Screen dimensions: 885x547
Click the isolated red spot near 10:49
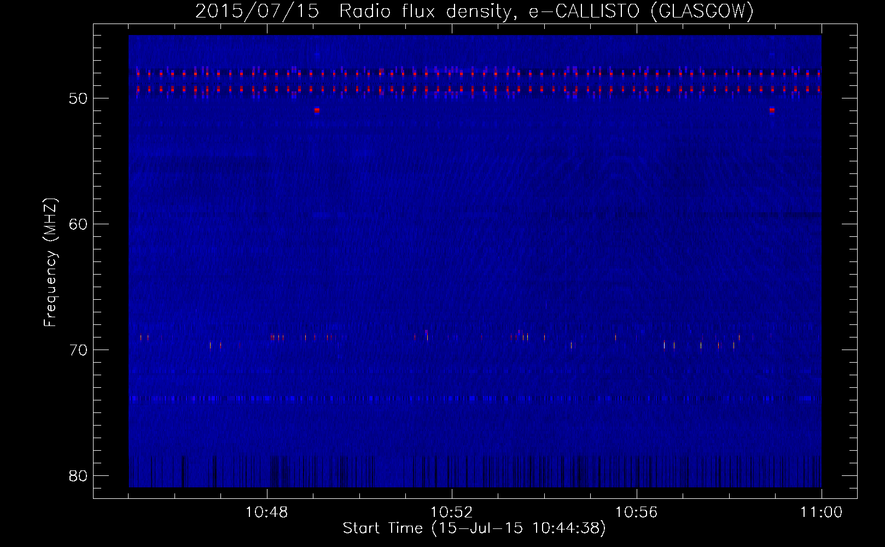pos(317,110)
